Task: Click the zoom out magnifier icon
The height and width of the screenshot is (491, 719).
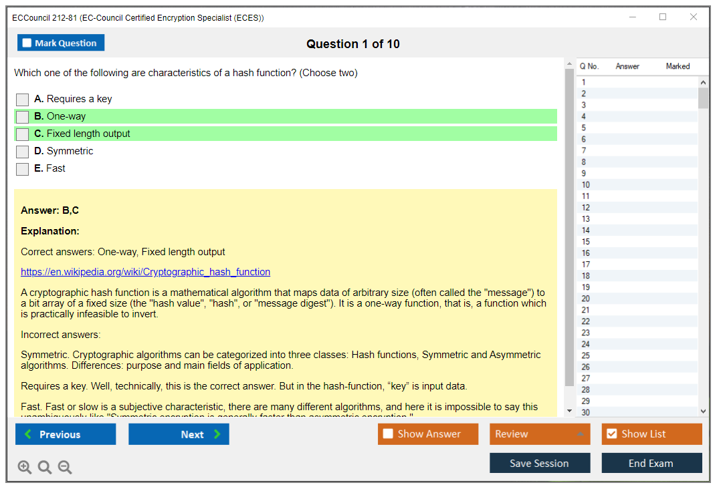Action: 65,468
